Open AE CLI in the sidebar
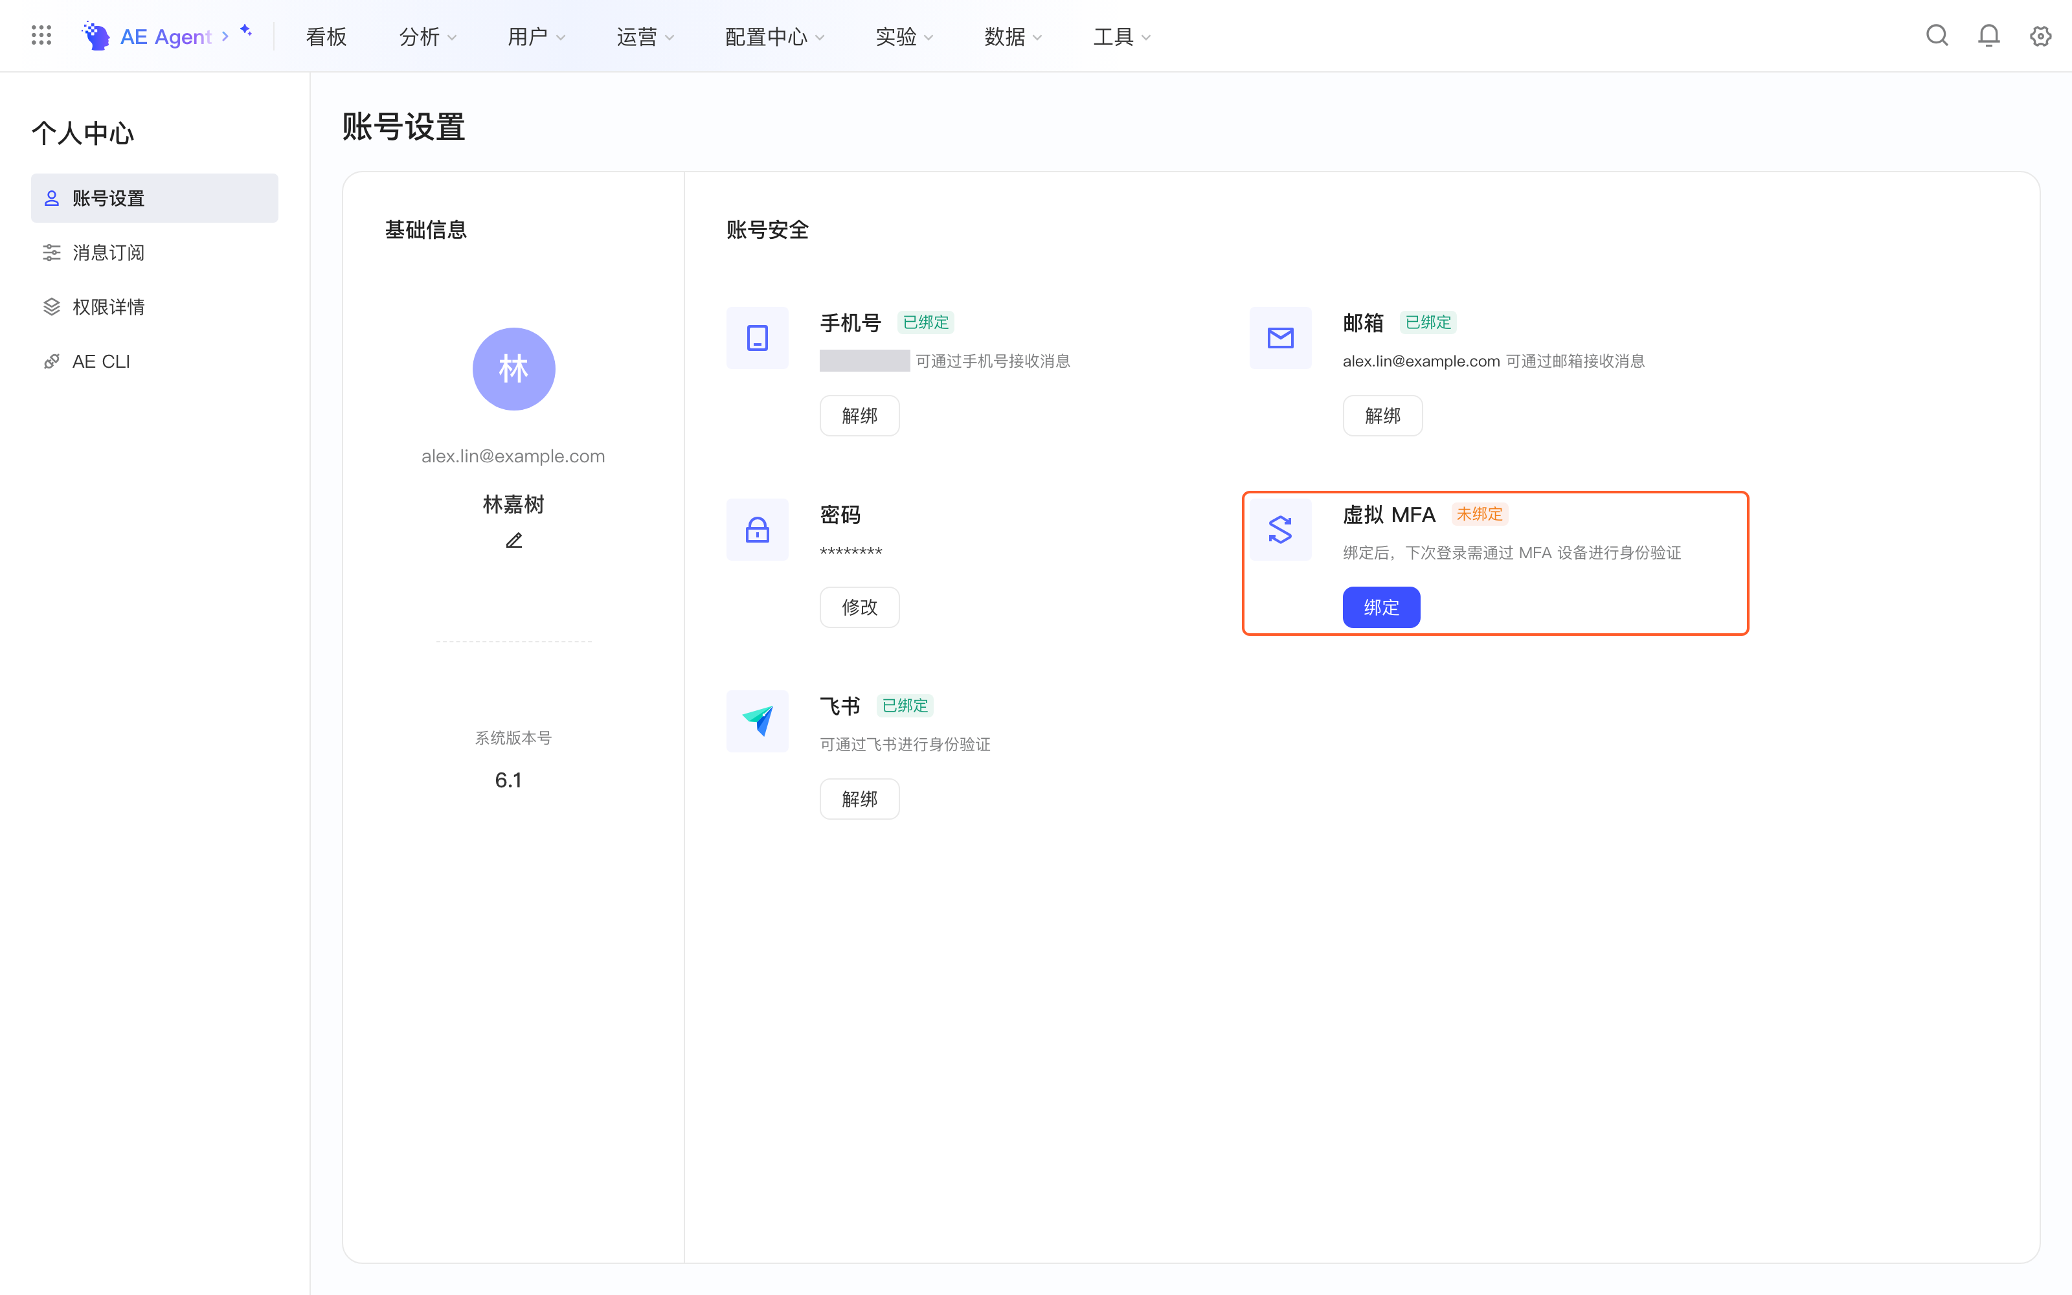2072x1295 pixels. 155,361
